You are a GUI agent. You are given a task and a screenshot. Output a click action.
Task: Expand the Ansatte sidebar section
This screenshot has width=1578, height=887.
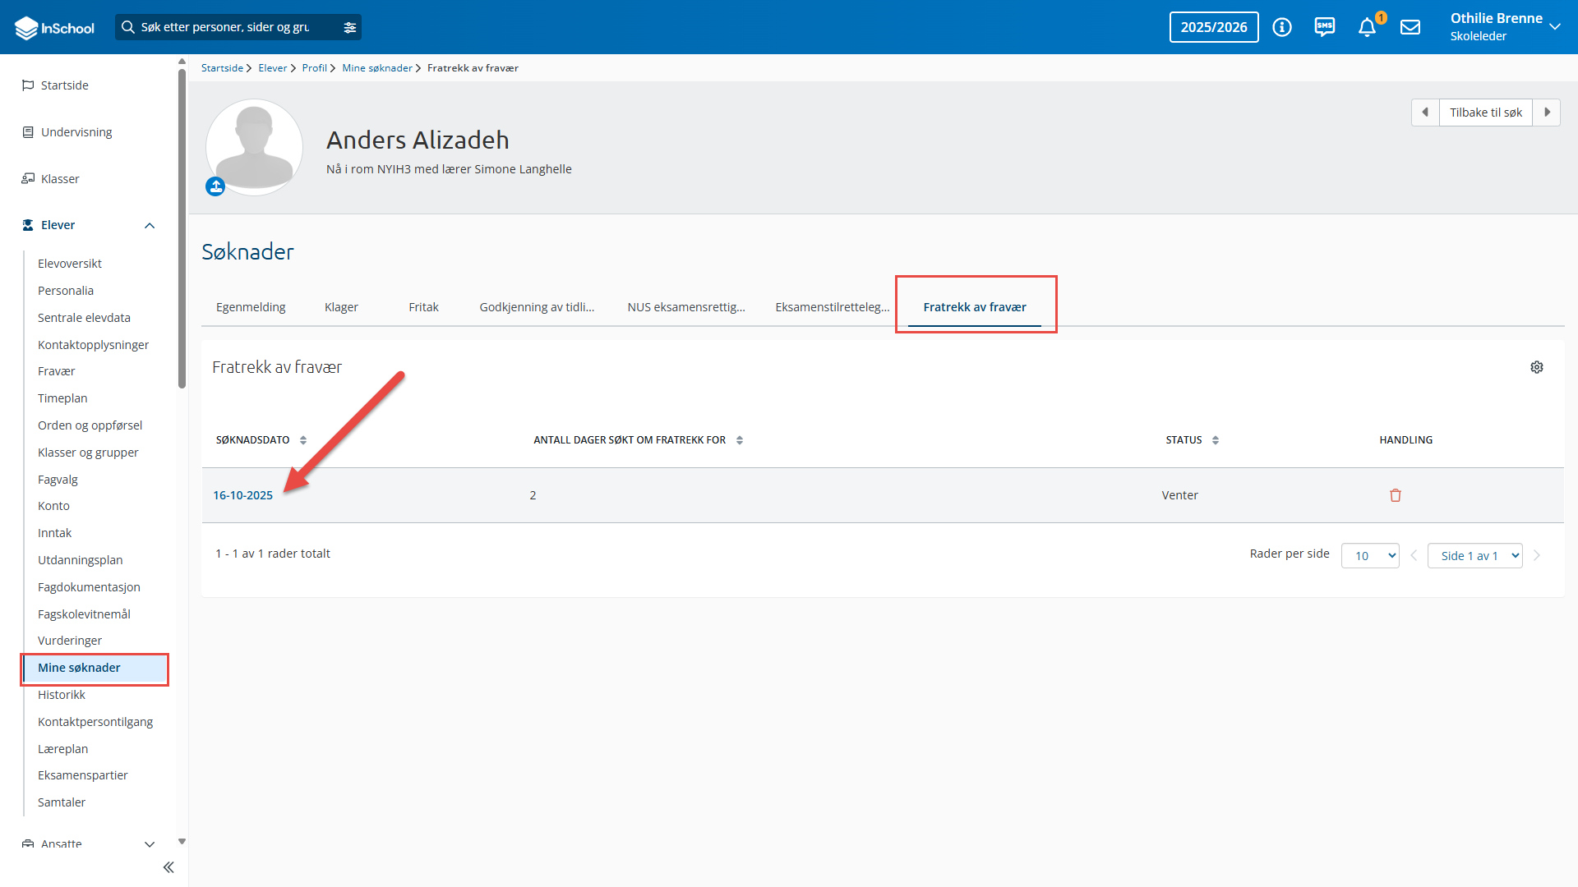(x=150, y=844)
